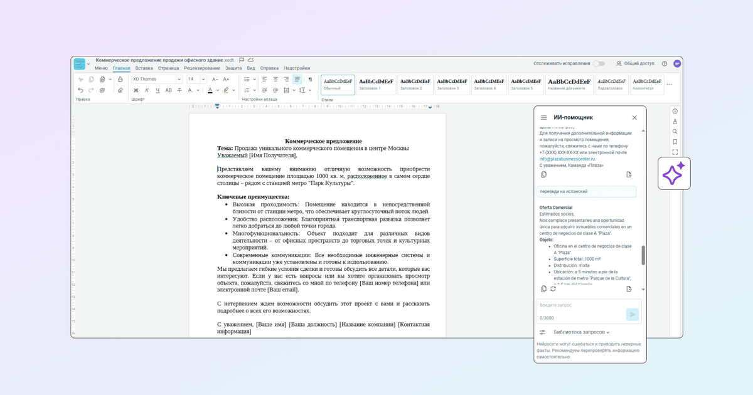
Task: Toggle underline Ч formatting
Action: pyautogui.click(x=158, y=90)
